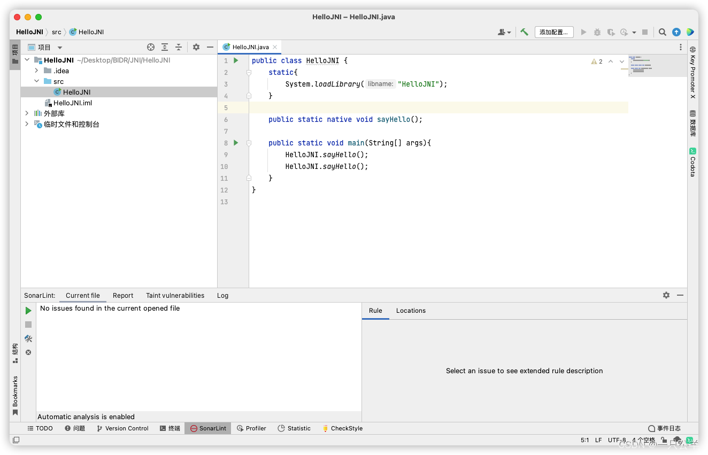Image resolution: width=708 pixels, height=455 pixels.
Task: Click run gutter icon on line 8
Action: coord(236,143)
